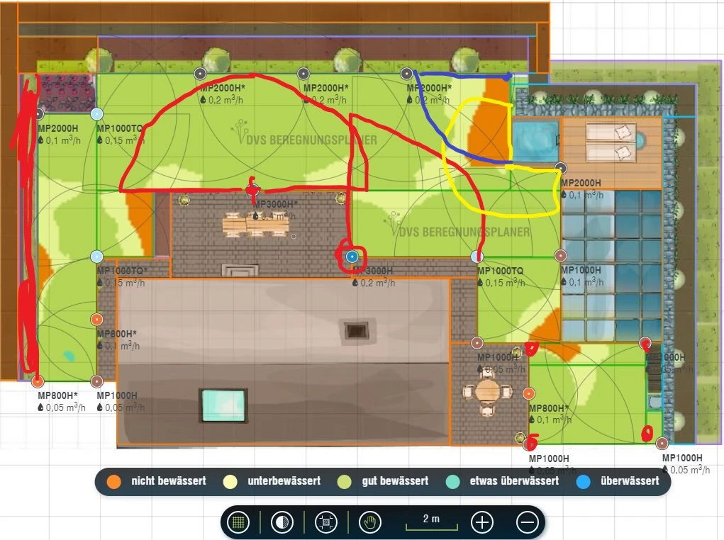Click the 2 m scale indicator
Image resolution: width=724 pixels, height=540 pixels.
click(x=432, y=522)
